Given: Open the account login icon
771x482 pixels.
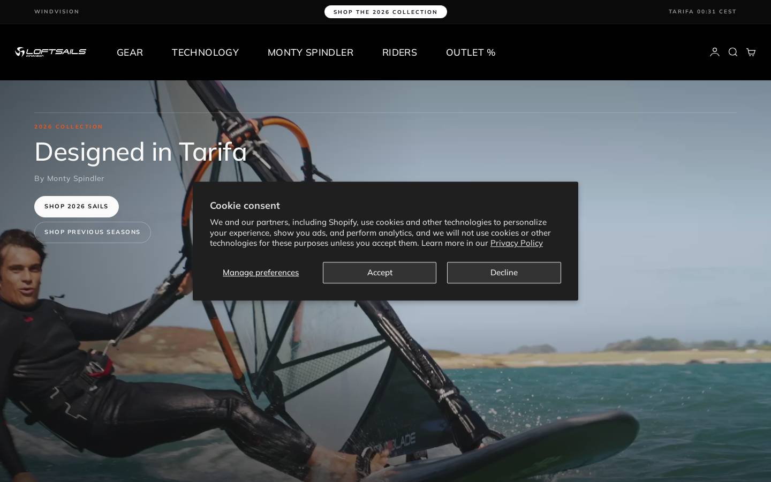Looking at the screenshot, I should [x=715, y=52].
